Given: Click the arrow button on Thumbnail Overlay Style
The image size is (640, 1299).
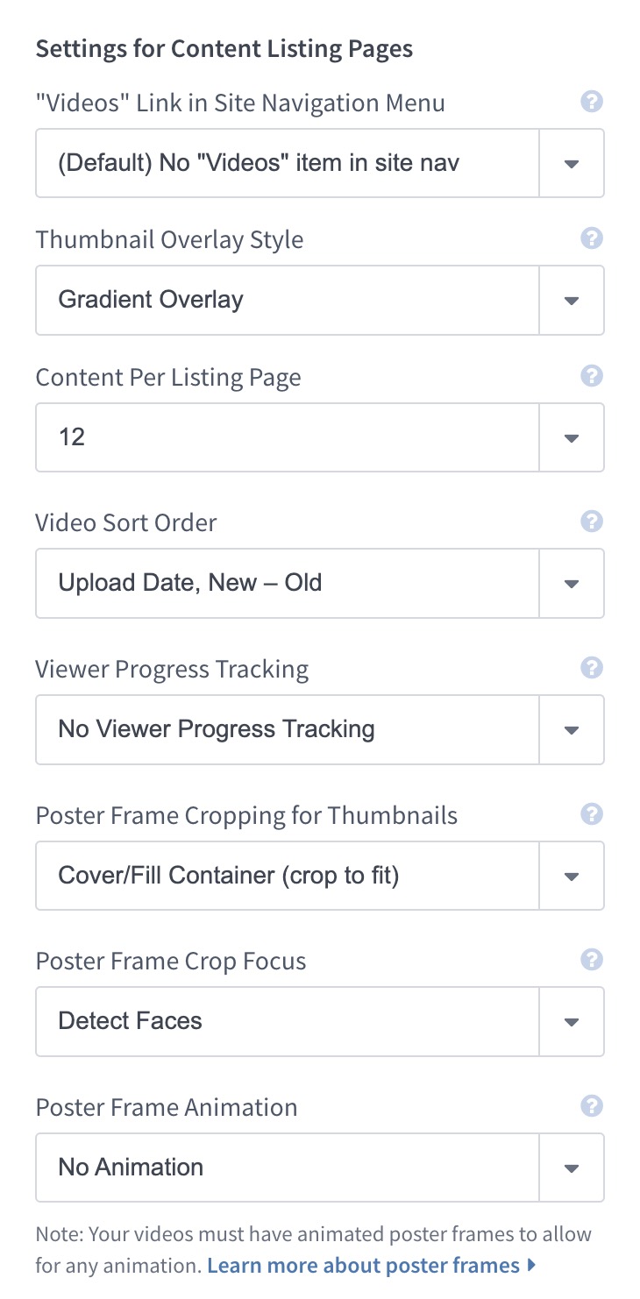Looking at the screenshot, I should tap(571, 300).
